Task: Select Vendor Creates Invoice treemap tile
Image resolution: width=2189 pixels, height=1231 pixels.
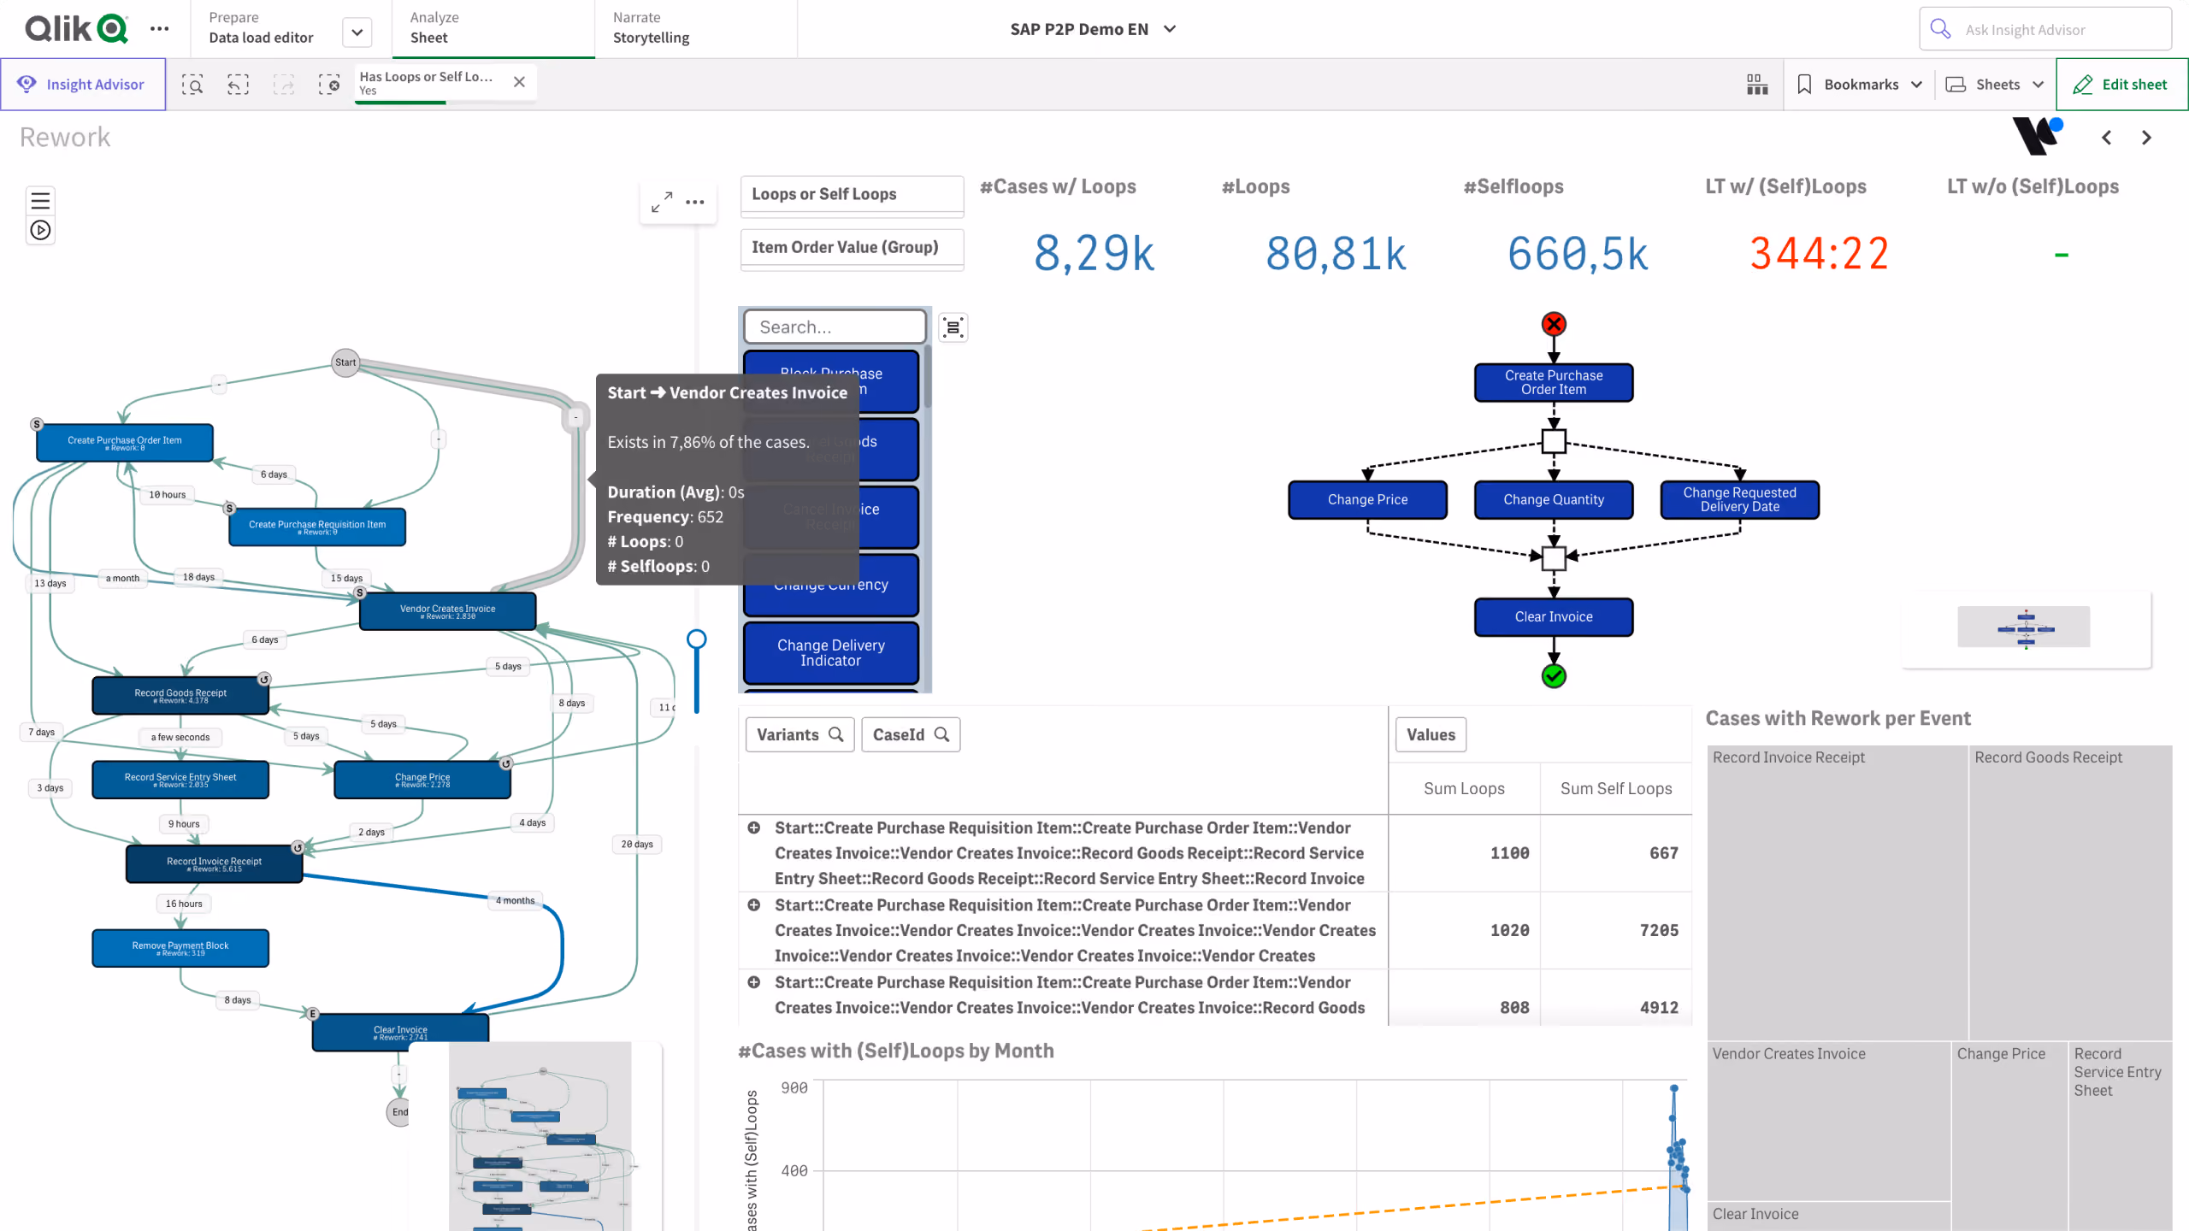Action: click(x=1829, y=1121)
